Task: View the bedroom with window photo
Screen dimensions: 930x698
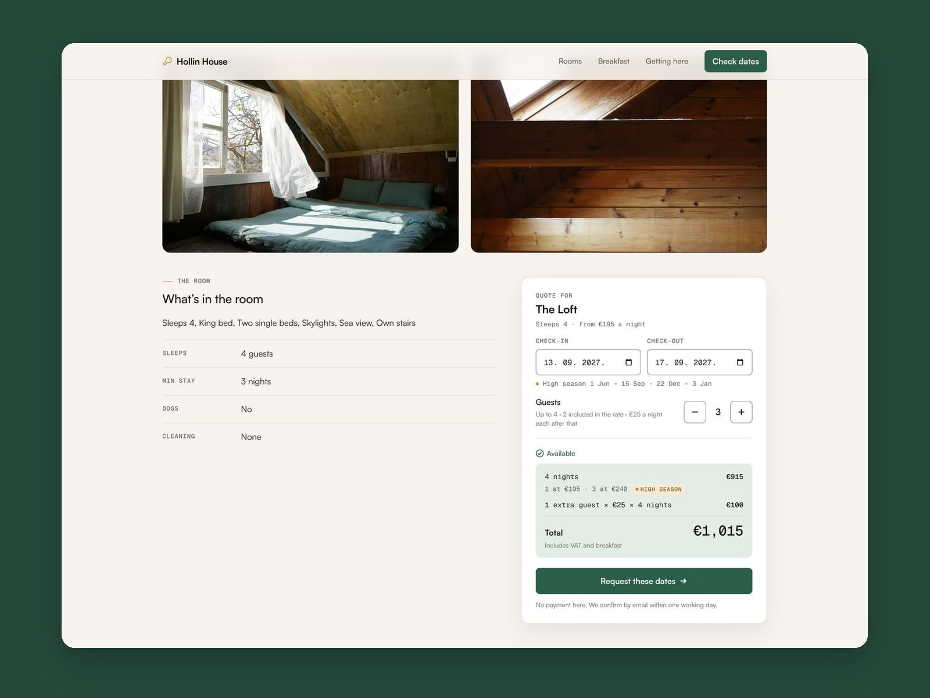Action: 310,166
